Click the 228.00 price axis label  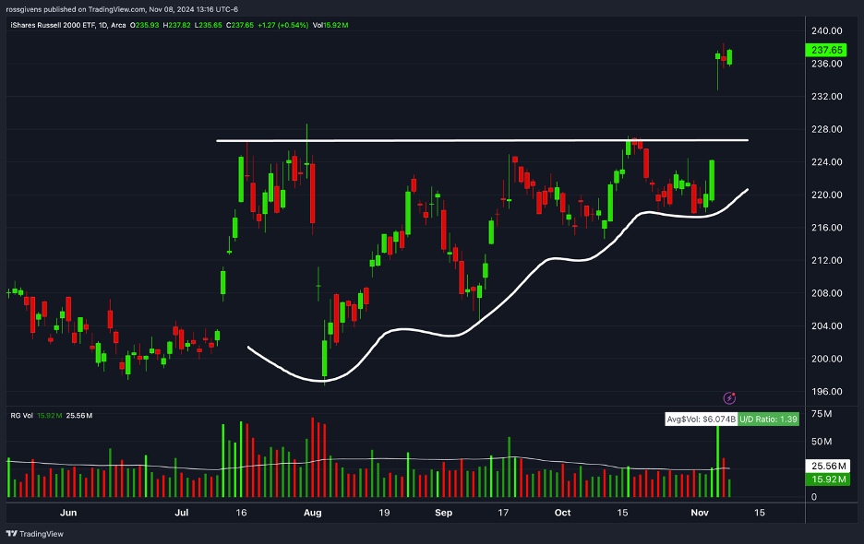pos(826,129)
